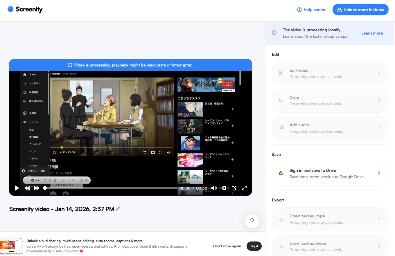Click Try it in the Pro banner
The width and height of the screenshot is (395, 256).
click(254, 246)
